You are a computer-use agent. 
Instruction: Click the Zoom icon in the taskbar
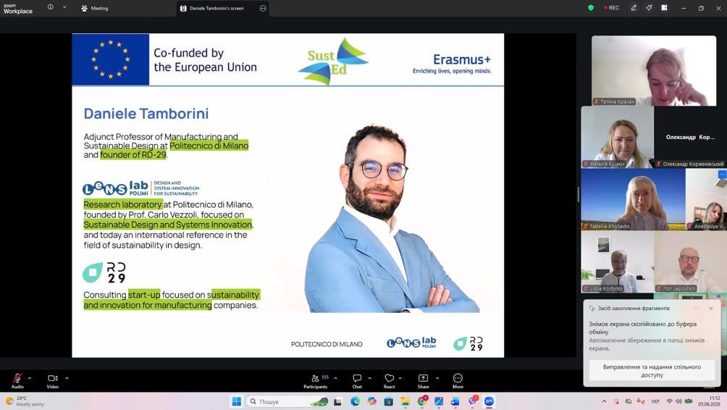(489, 401)
